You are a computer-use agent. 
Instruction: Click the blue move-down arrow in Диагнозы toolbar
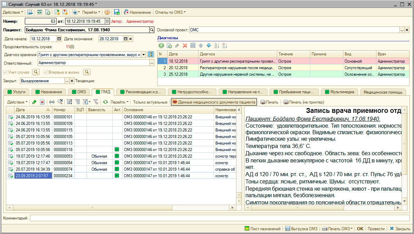(208, 45)
